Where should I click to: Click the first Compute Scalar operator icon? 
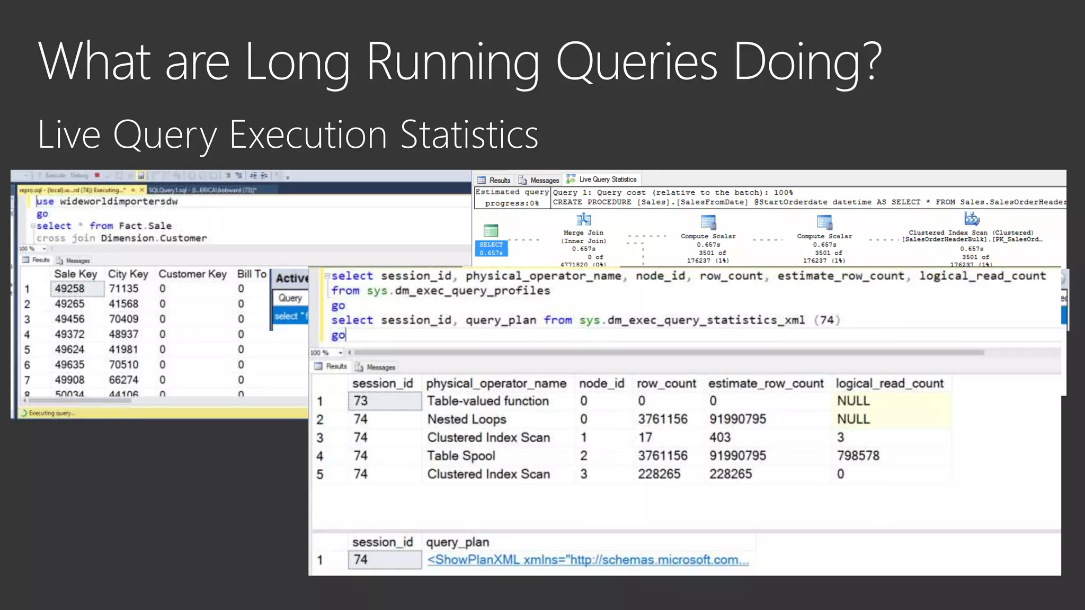pyautogui.click(x=708, y=222)
